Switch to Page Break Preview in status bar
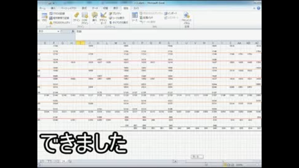The height and width of the screenshot is (168, 299). point(232,165)
